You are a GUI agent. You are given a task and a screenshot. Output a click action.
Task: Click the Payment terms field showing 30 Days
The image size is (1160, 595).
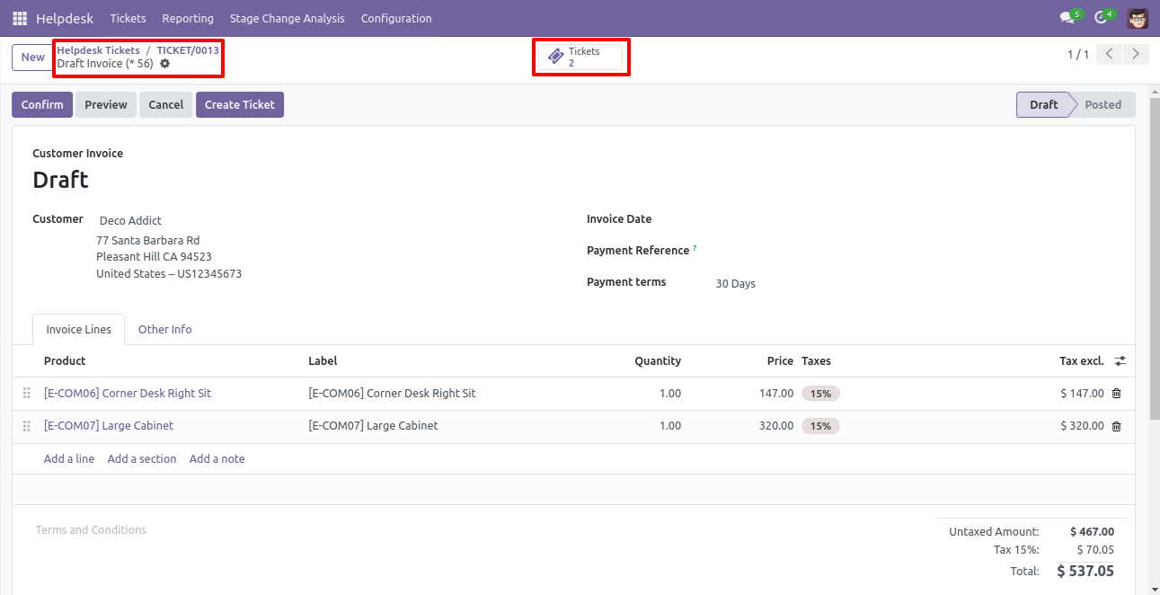tap(916, 283)
